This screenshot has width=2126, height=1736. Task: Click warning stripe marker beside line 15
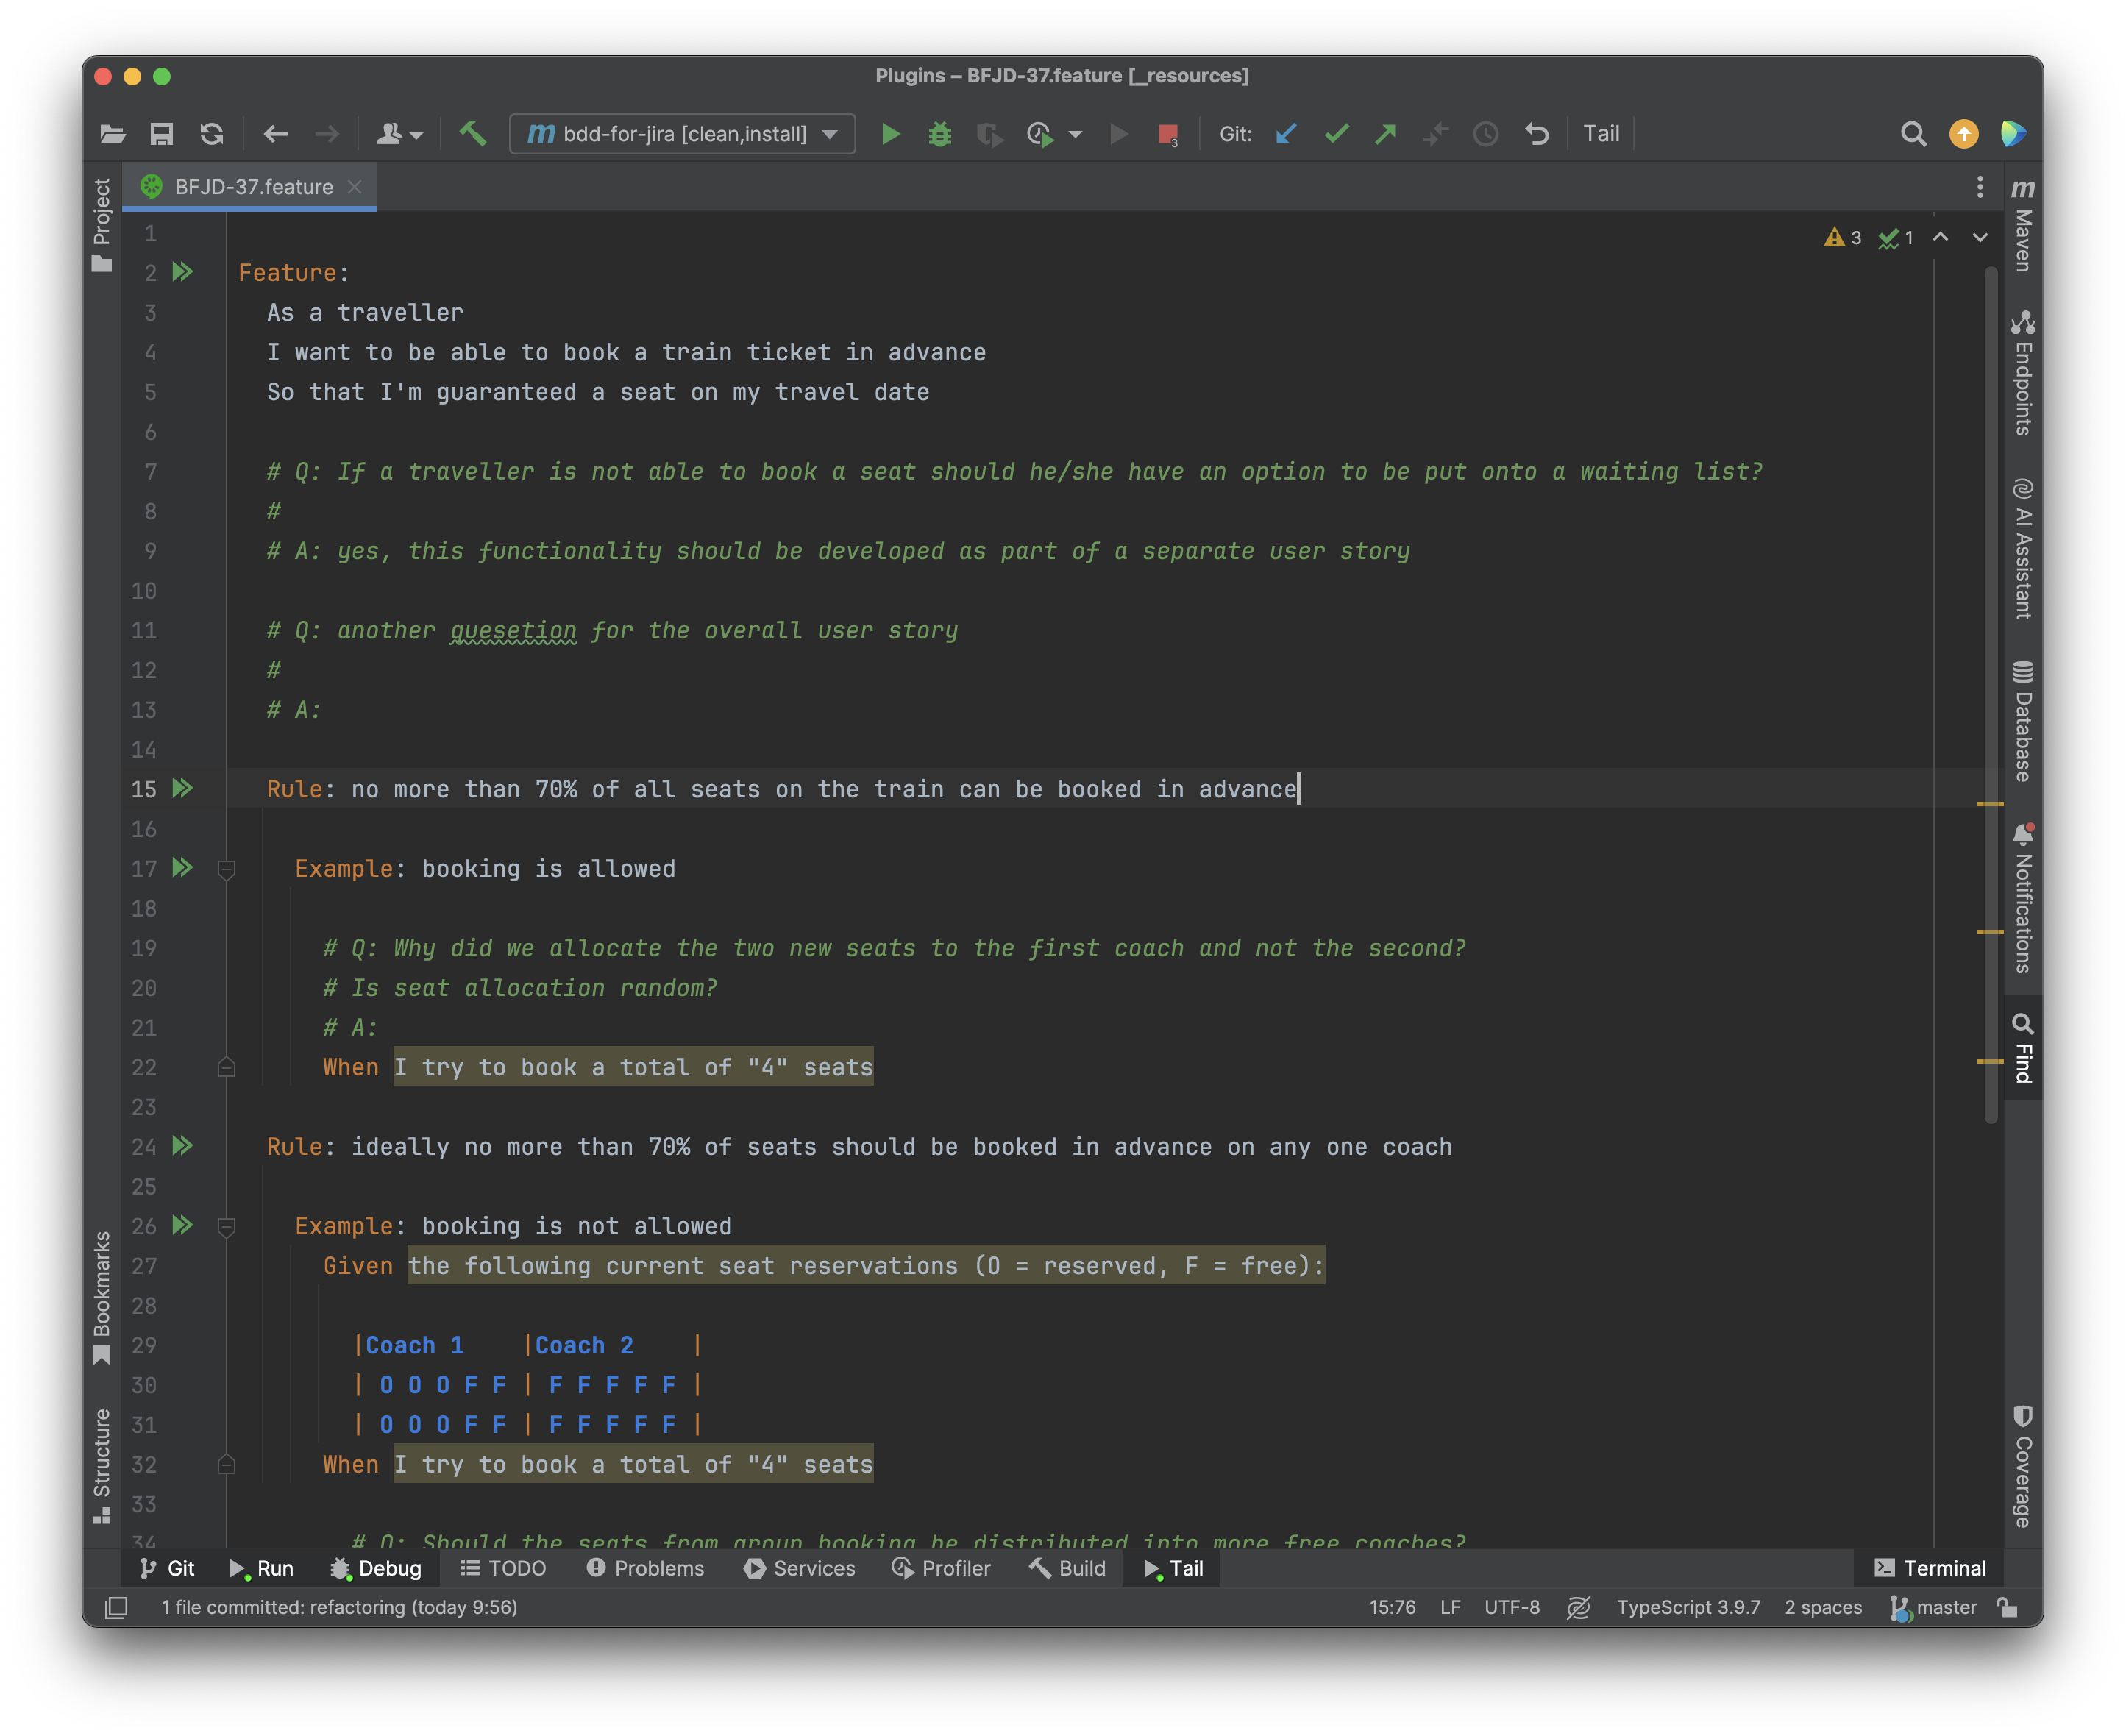coord(1990,803)
